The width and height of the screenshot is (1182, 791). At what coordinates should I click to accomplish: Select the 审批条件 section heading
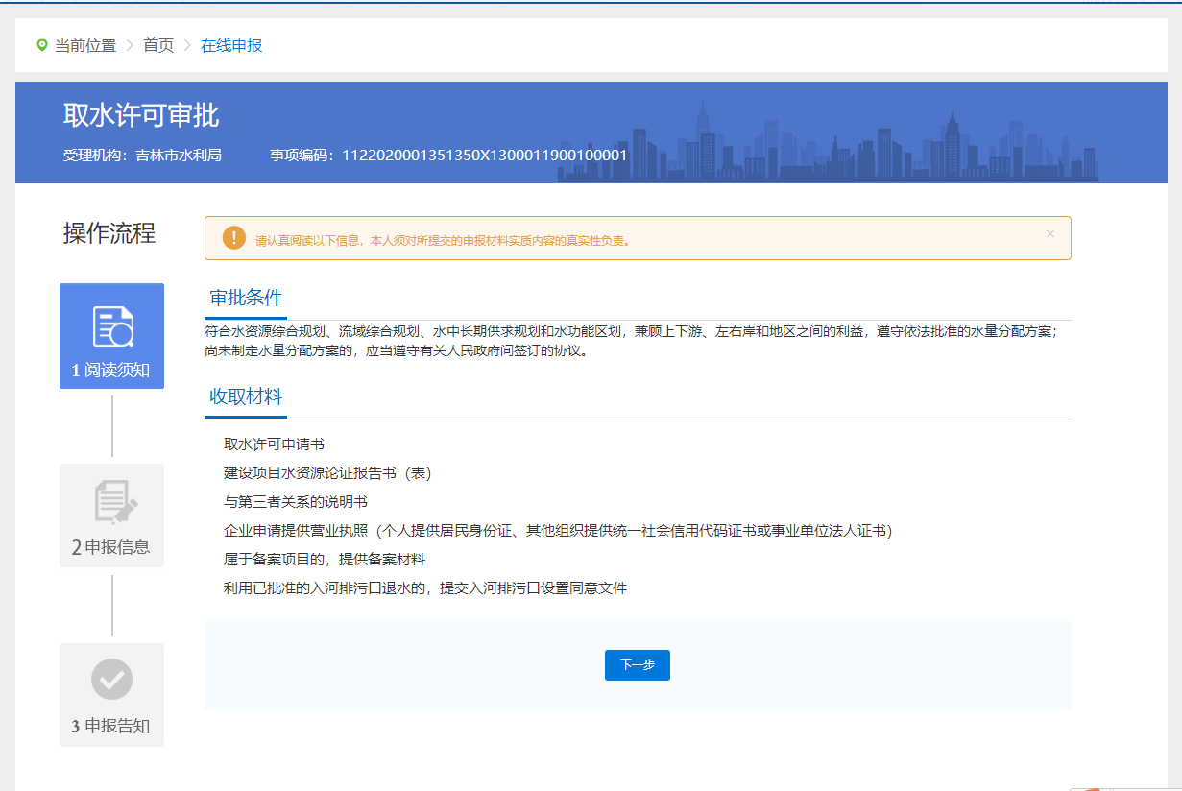click(246, 298)
